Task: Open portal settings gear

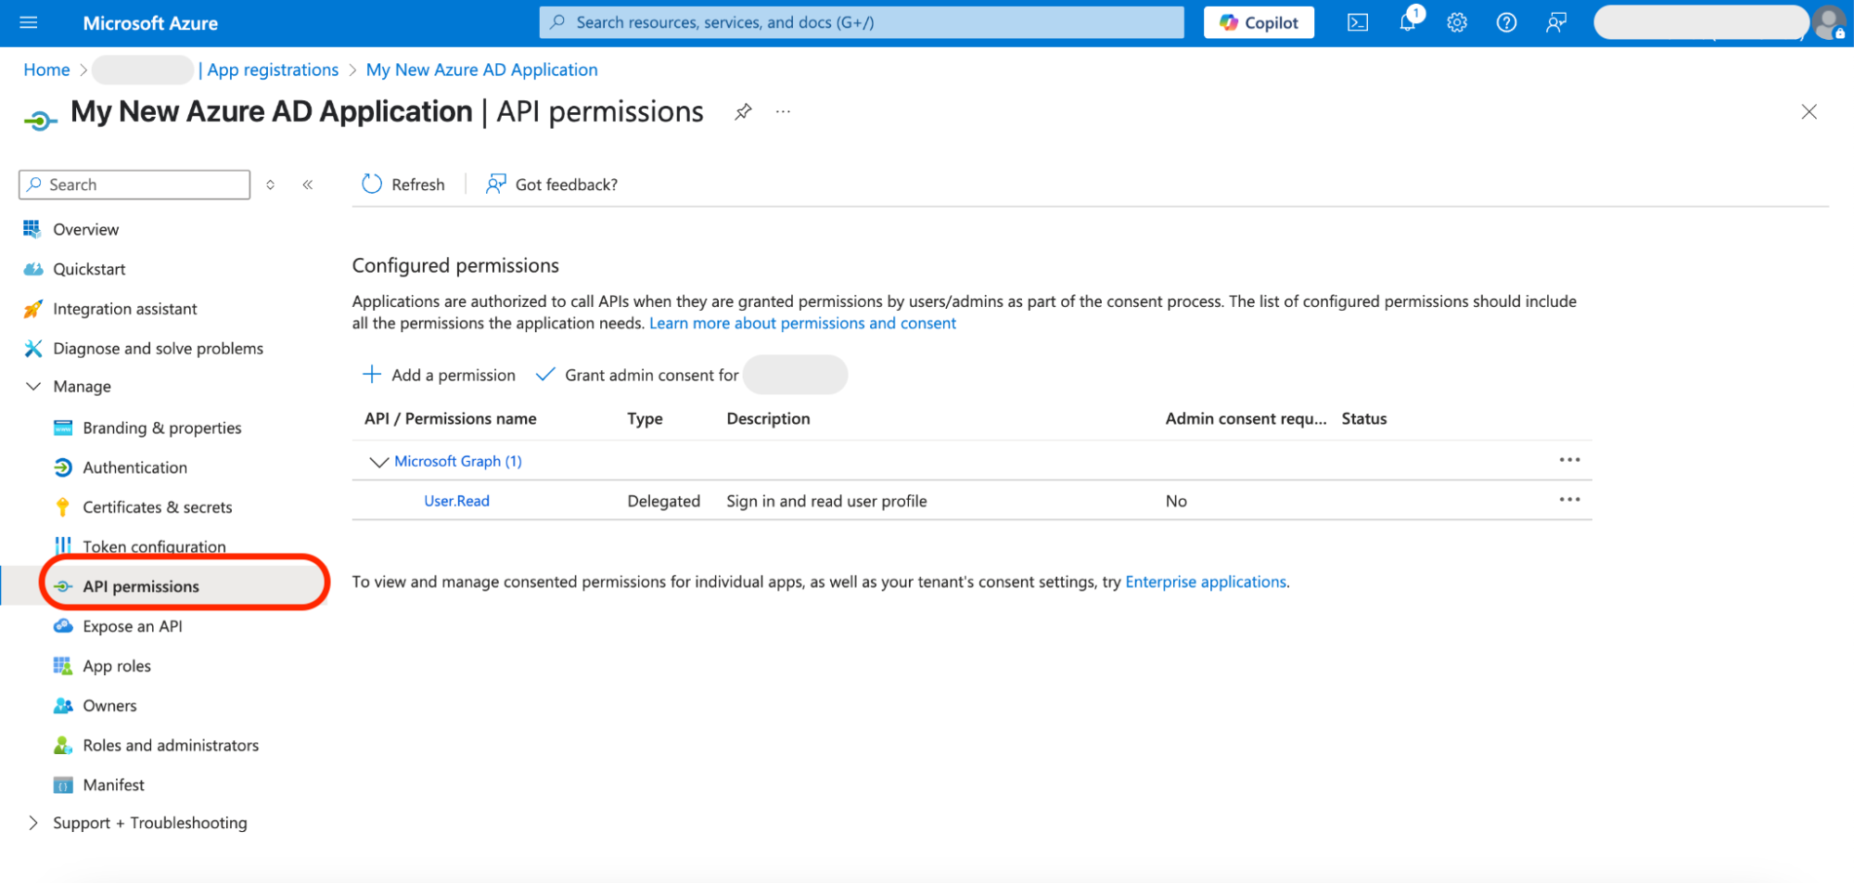Action: 1457,22
